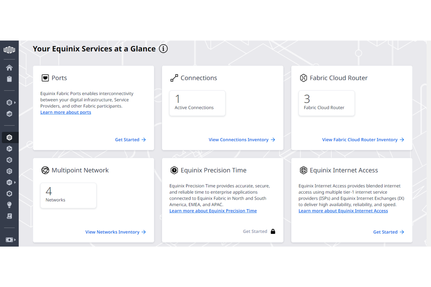Image resolution: width=431 pixels, height=287 pixels.
Task: Click the shield icon on the Ports card
Action: click(x=45, y=78)
